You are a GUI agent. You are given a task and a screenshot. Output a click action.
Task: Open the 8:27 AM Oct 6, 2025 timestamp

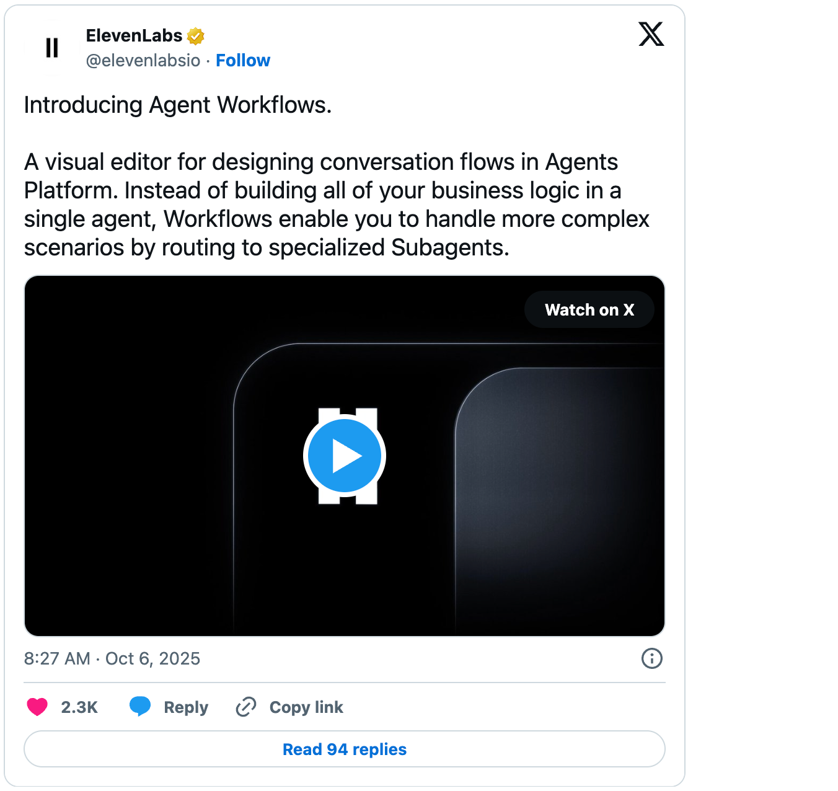pos(112,658)
